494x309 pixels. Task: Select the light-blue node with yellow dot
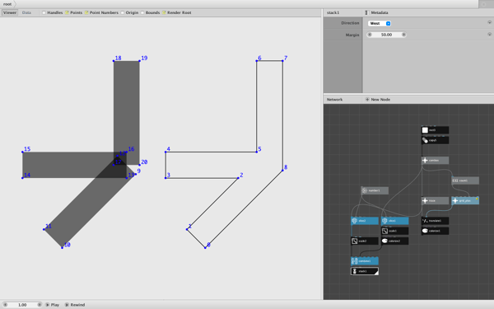click(x=465, y=200)
